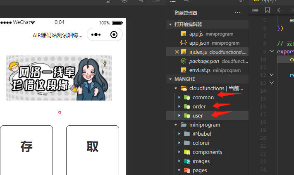Expand the user cloud function folder
Screen dimensions: 294x175
179,115
